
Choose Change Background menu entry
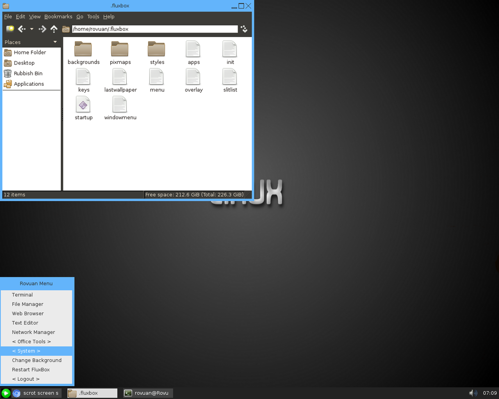pos(36,361)
